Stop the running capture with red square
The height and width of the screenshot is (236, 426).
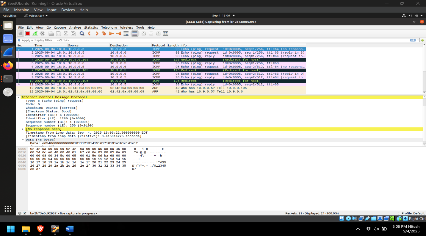(x=28, y=34)
